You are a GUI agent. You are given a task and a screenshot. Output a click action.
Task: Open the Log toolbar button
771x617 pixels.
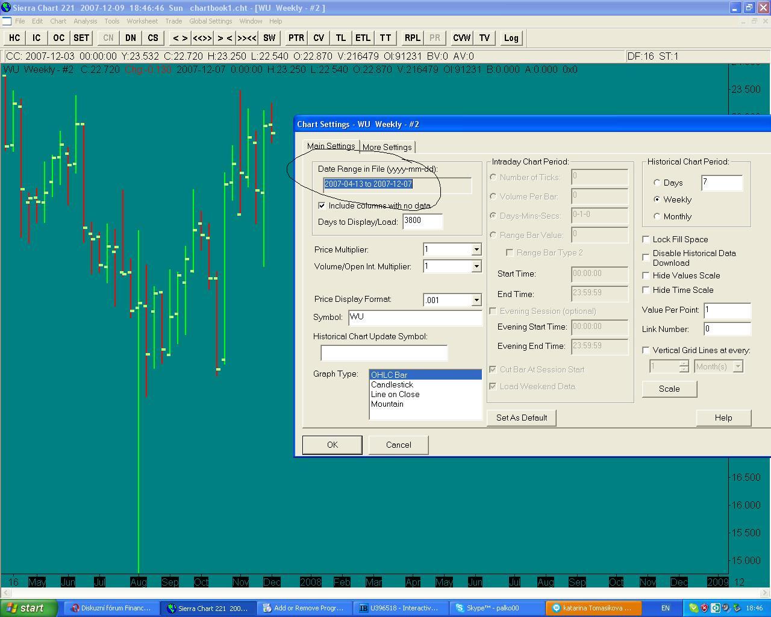tap(511, 38)
